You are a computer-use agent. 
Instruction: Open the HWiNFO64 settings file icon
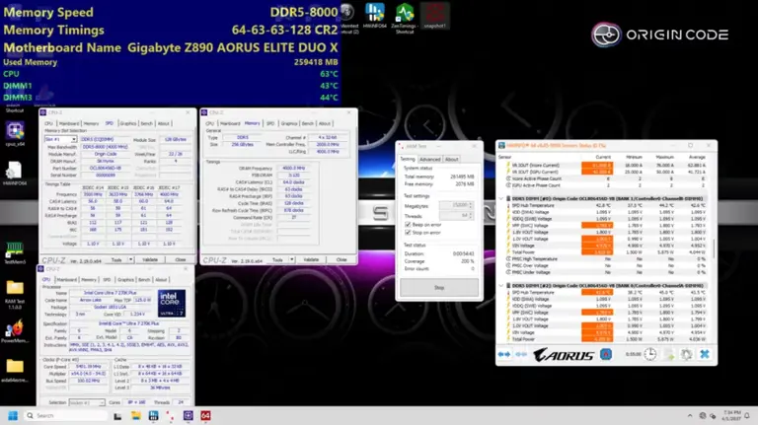(x=15, y=174)
